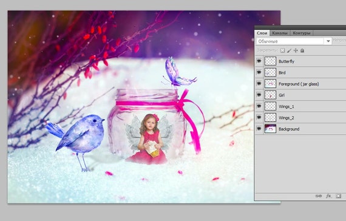Image resolution: width=346 pixels, height=221 pixels.
Task: Click the lock transparent pixels icon
Action: click(282, 50)
